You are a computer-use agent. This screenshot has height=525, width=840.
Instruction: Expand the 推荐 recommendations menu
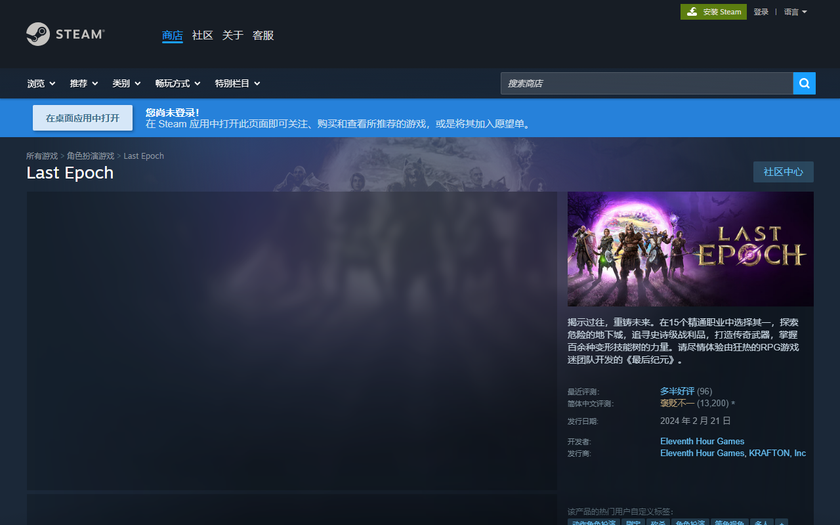[84, 83]
